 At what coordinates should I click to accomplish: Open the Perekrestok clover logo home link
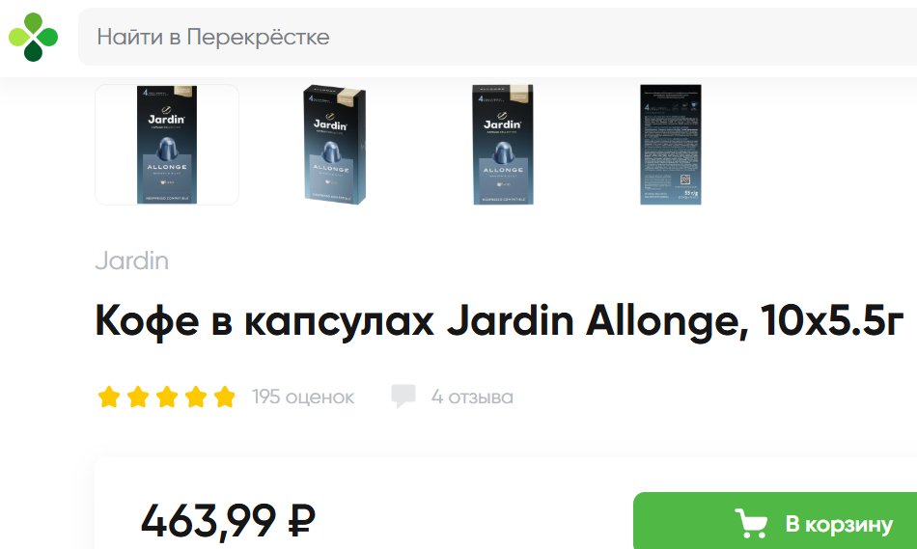pos(34,37)
